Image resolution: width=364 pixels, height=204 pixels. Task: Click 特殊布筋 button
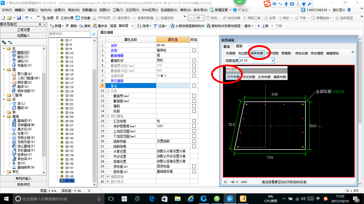(x=257, y=53)
